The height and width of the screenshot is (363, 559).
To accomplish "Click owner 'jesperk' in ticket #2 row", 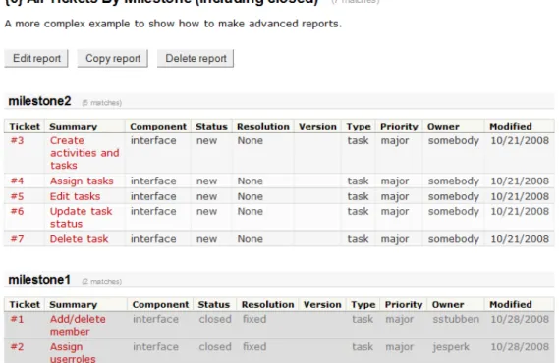I will coord(451,347).
